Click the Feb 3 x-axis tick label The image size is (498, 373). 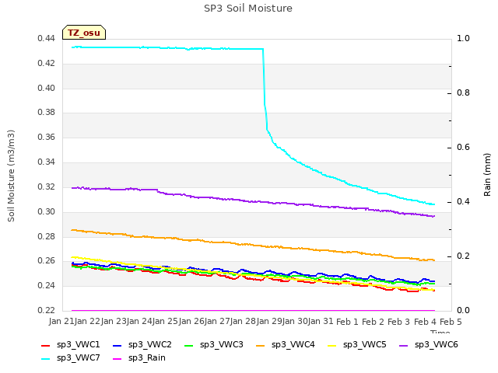399,322
